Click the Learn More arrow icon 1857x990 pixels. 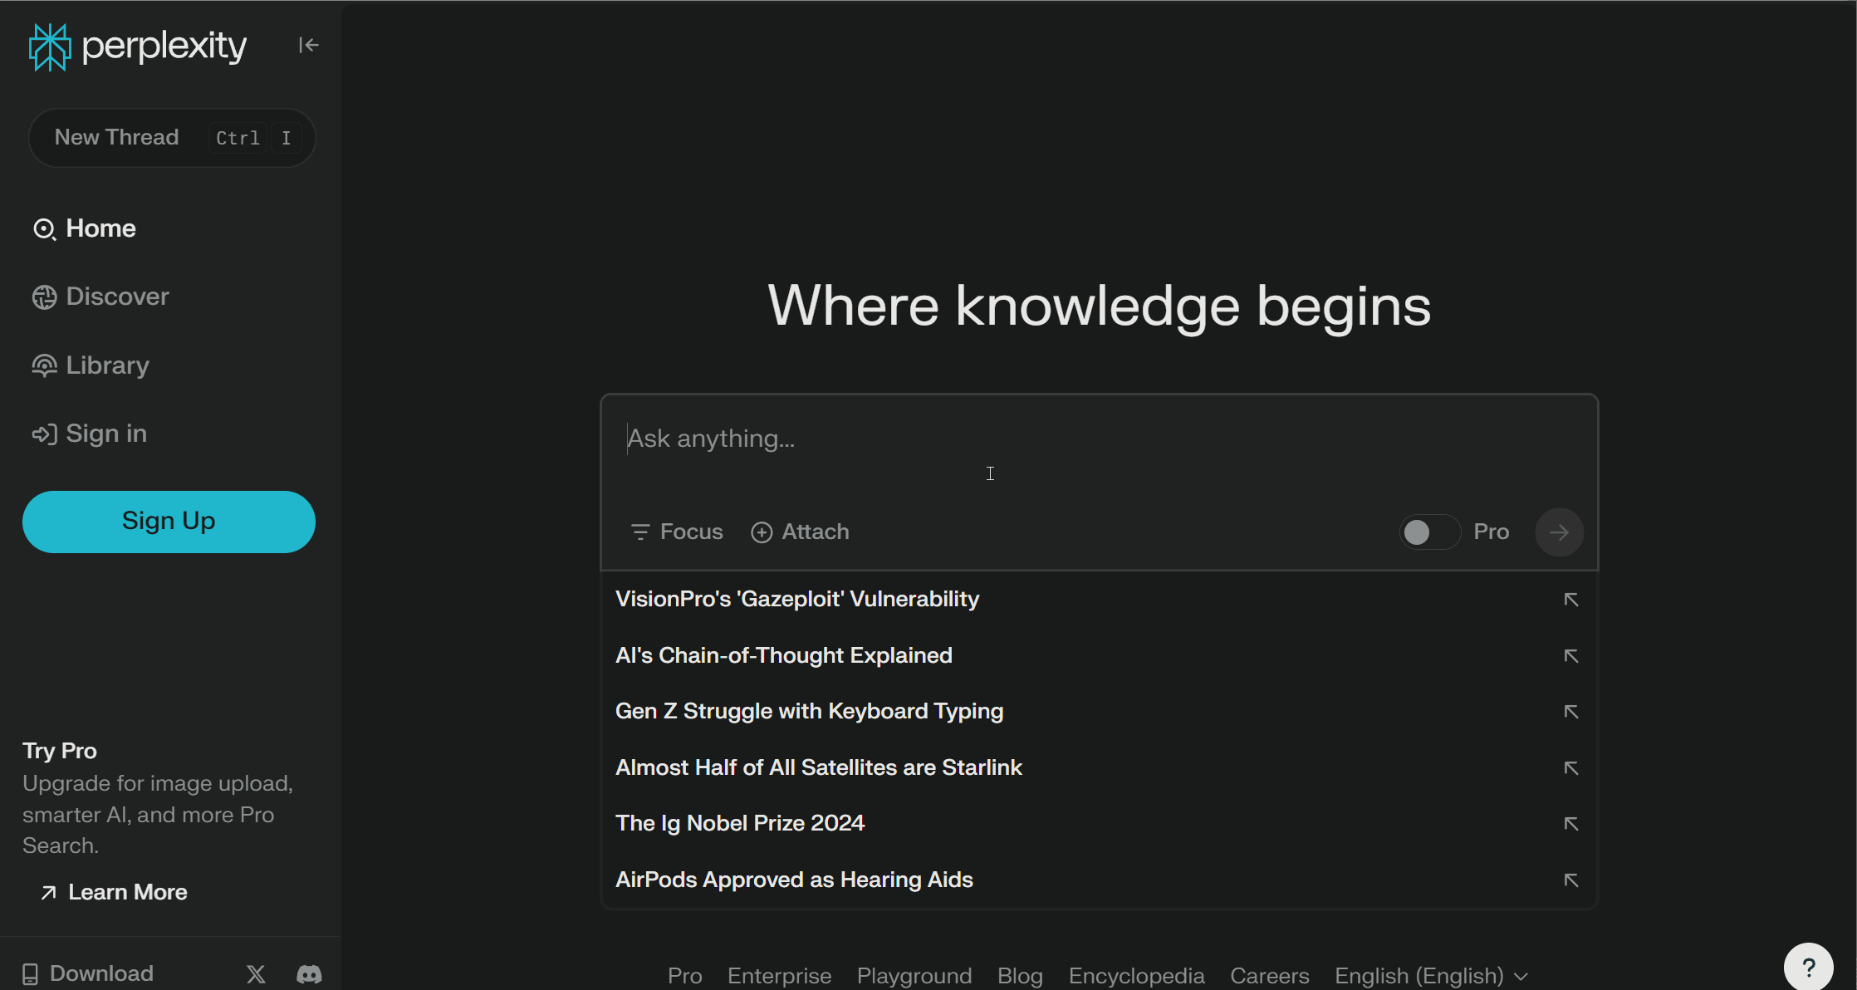click(49, 893)
